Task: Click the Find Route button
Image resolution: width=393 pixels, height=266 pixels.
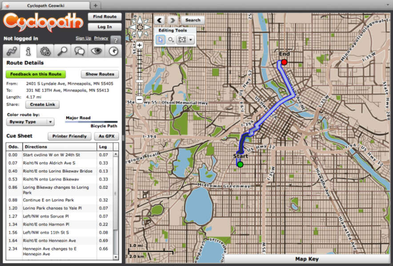Action: pyautogui.click(x=104, y=17)
